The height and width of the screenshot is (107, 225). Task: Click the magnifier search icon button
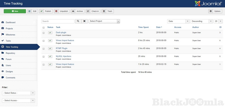pos(78,21)
